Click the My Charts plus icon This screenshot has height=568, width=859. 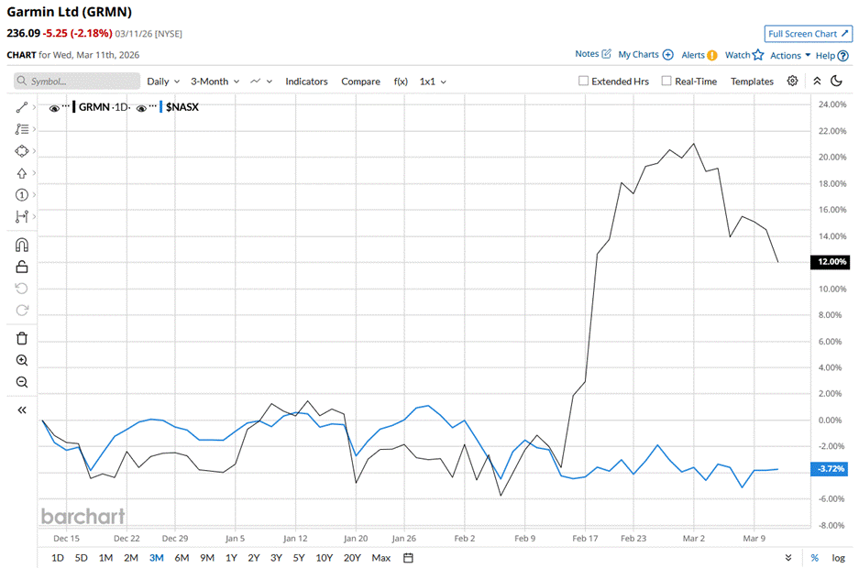pyautogui.click(x=667, y=55)
